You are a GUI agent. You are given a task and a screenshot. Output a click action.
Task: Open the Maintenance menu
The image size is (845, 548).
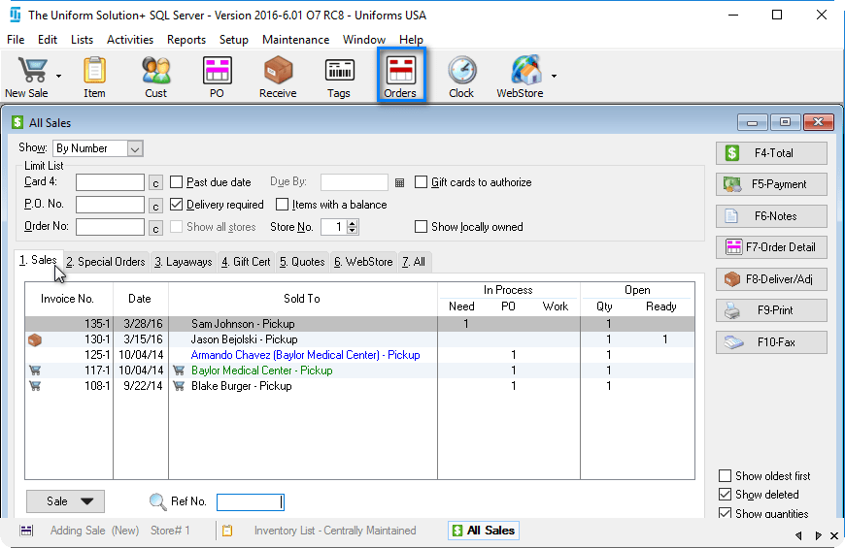[296, 40]
